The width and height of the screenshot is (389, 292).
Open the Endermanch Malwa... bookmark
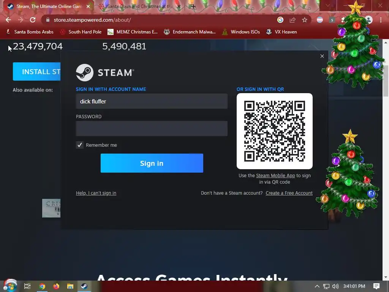pyautogui.click(x=190, y=32)
